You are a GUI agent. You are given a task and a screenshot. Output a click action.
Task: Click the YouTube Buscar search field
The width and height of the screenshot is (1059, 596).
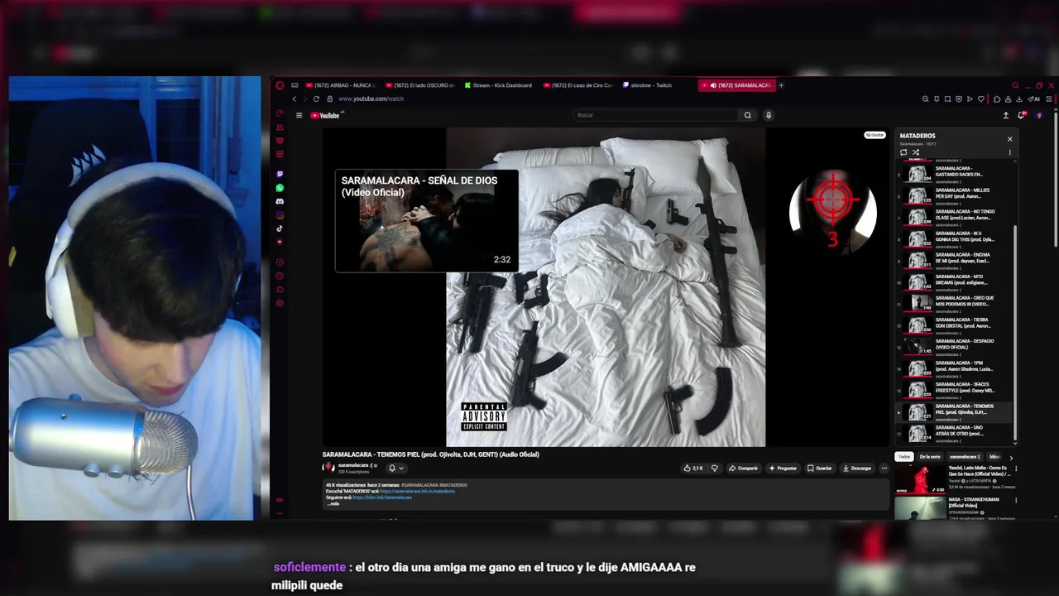pyautogui.click(x=656, y=115)
